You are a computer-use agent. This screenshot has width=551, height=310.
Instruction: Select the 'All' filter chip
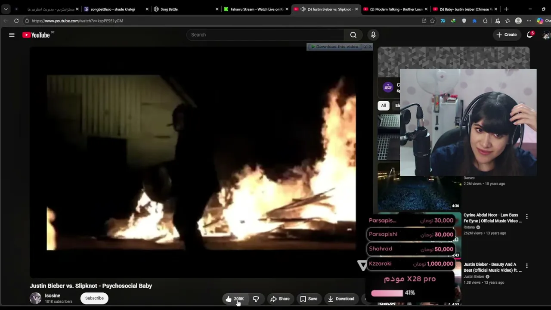pos(384,105)
